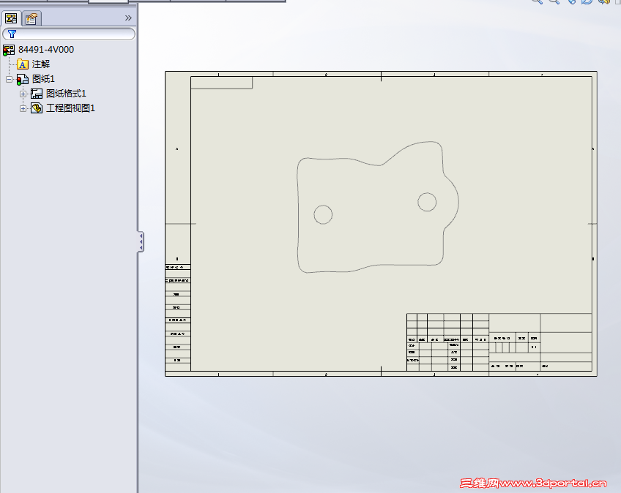Select the 84491-4V000 drawing root node
621x493 pixels.
[46, 50]
